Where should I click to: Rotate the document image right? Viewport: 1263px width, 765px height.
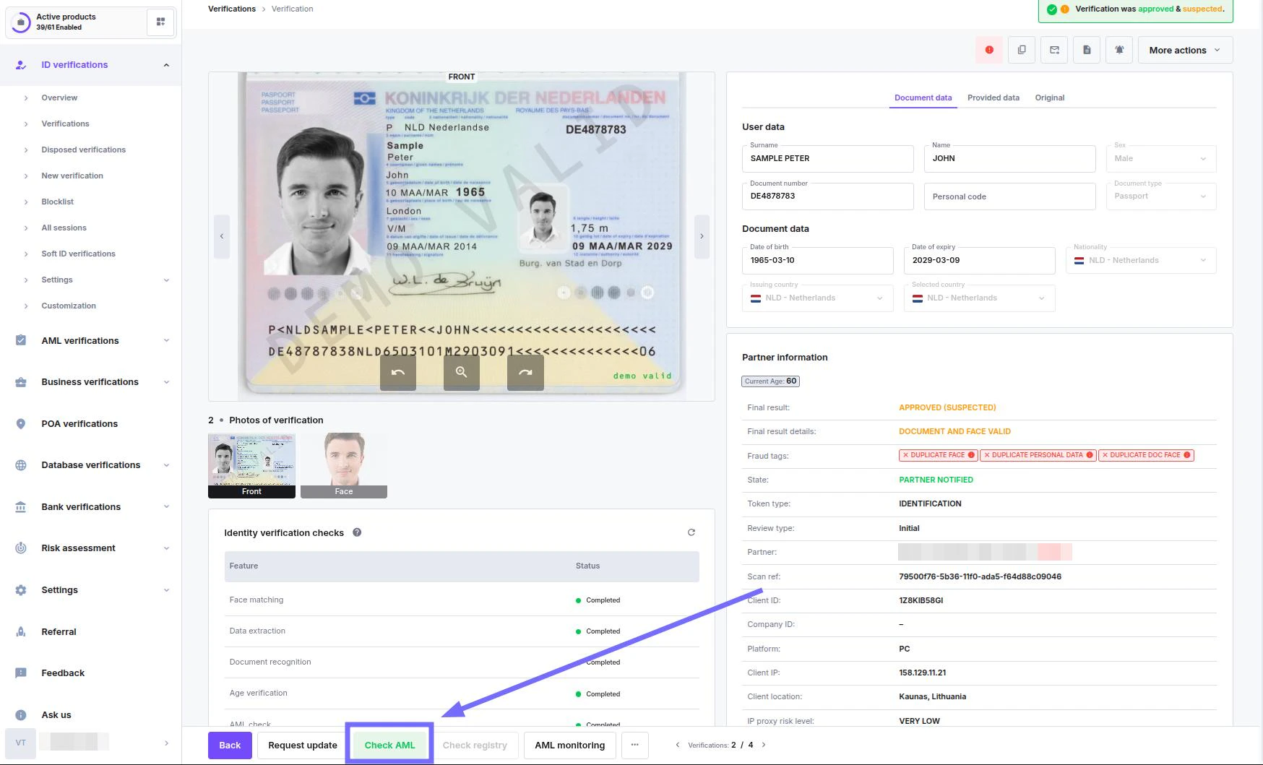(x=525, y=372)
